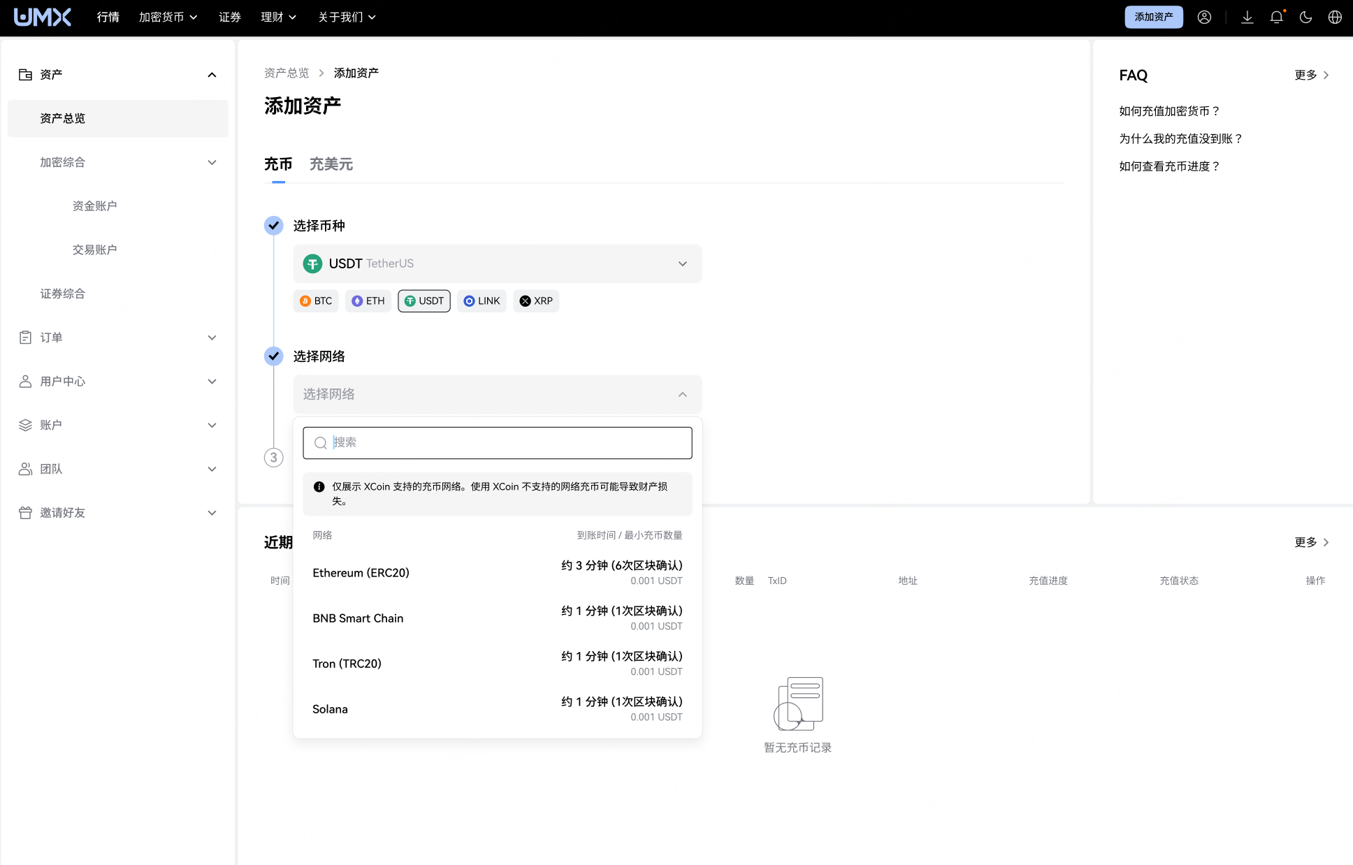Click the TxID column header
Viewport: 1353px width, 865px height.
[777, 581]
